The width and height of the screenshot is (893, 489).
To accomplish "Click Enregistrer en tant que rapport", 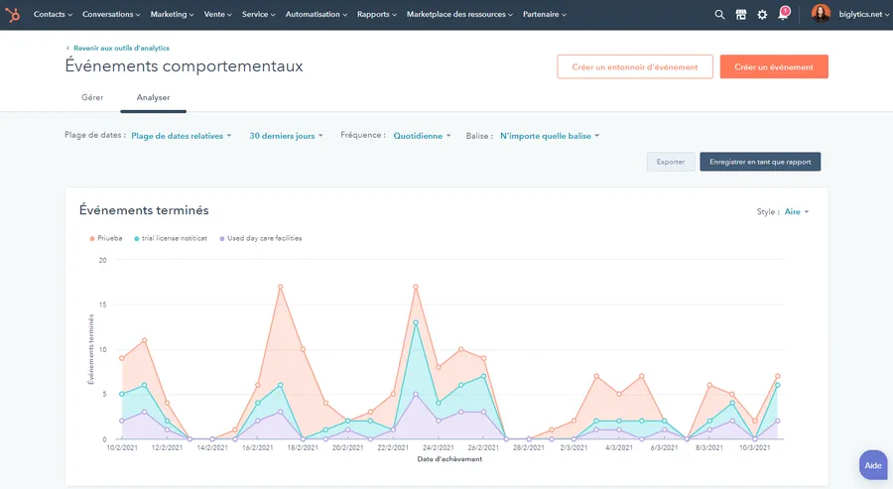I will click(760, 162).
